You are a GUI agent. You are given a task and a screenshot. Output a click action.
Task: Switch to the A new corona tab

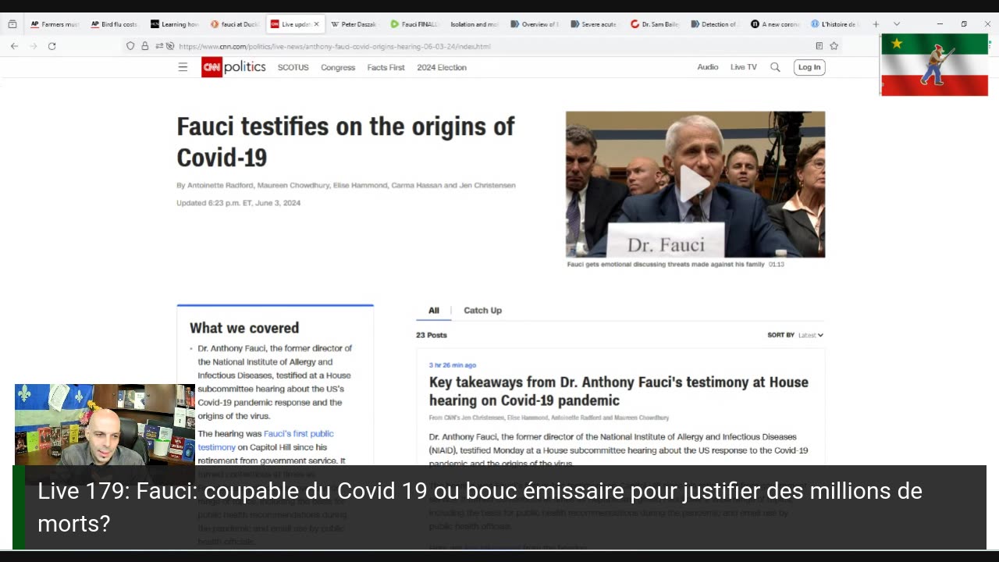click(x=775, y=24)
